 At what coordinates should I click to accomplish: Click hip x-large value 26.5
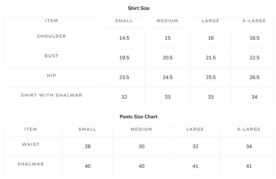(x=254, y=77)
